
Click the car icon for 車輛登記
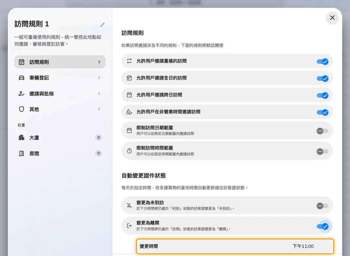[22, 78]
